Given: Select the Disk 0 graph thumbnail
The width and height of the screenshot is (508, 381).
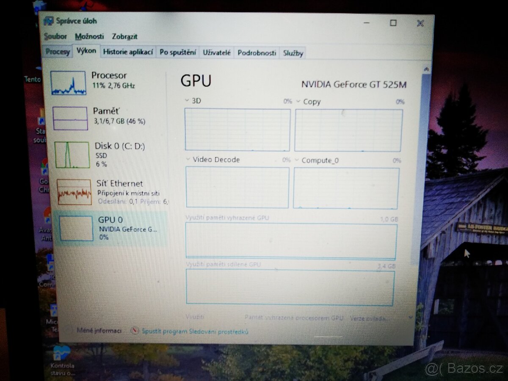Looking at the screenshot, I should click(x=72, y=155).
